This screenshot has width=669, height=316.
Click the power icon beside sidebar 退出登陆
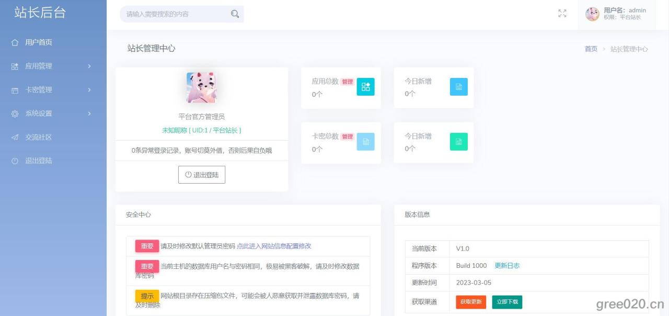pos(14,161)
